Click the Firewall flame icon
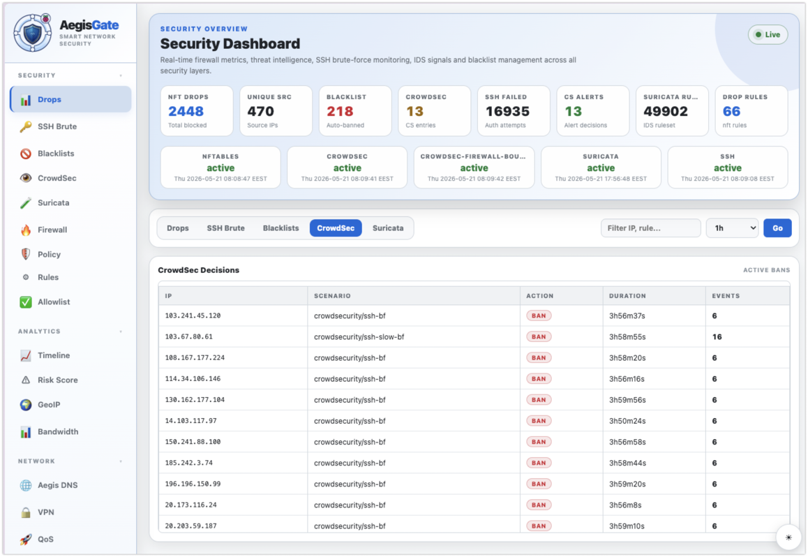Screen dimensions: 808x557 point(26,230)
